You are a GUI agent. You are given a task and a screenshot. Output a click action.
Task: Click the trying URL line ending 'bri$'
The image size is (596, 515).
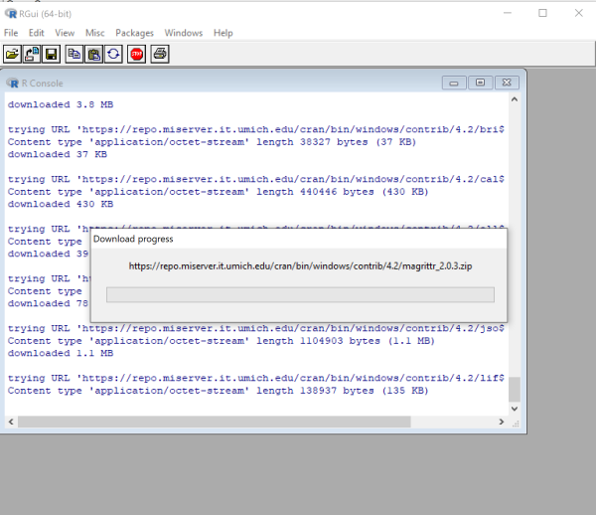click(x=256, y=129)
